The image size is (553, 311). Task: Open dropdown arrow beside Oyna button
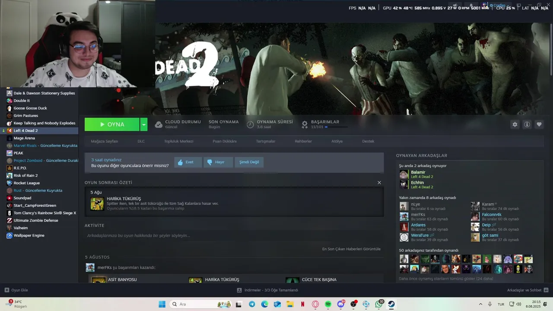pyautogui.click(x=144, y=124)
